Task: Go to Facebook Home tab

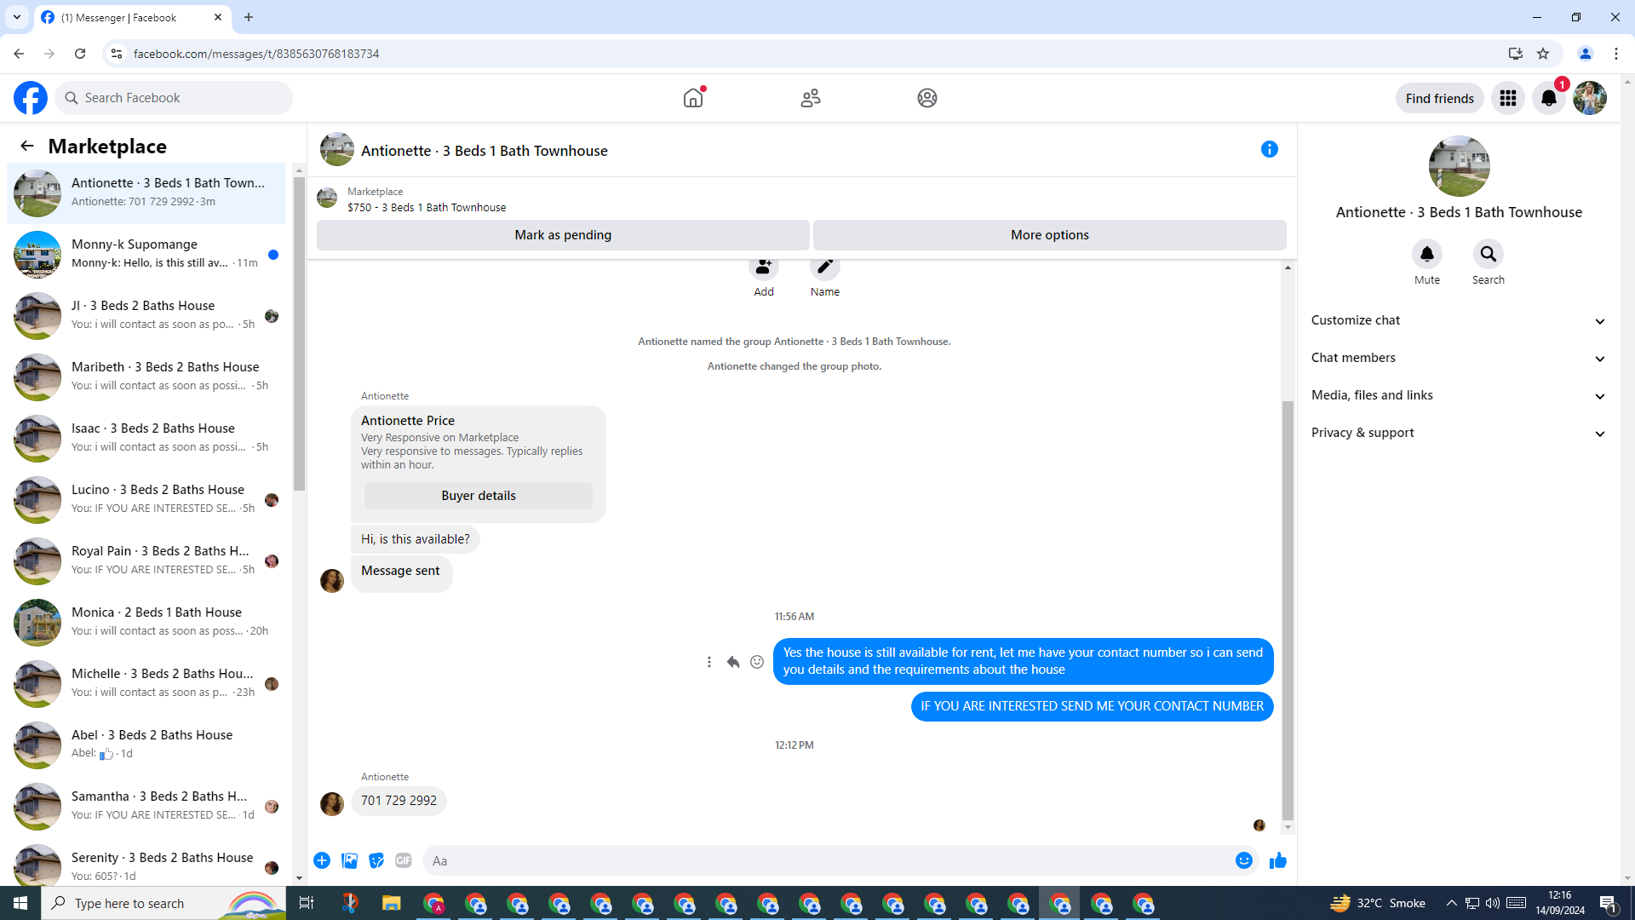Action: tap(693, 98)
